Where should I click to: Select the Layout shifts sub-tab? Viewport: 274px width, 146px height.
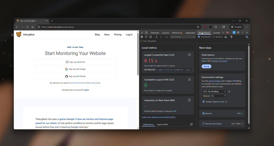(x=162, y=124)
